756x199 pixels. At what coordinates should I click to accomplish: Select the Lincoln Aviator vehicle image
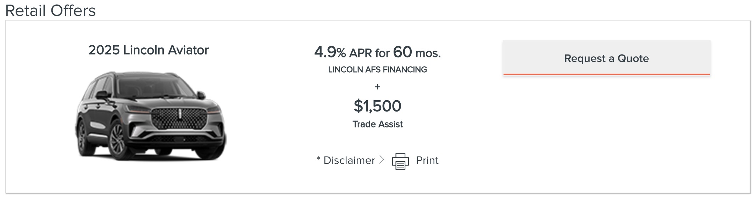150,115
